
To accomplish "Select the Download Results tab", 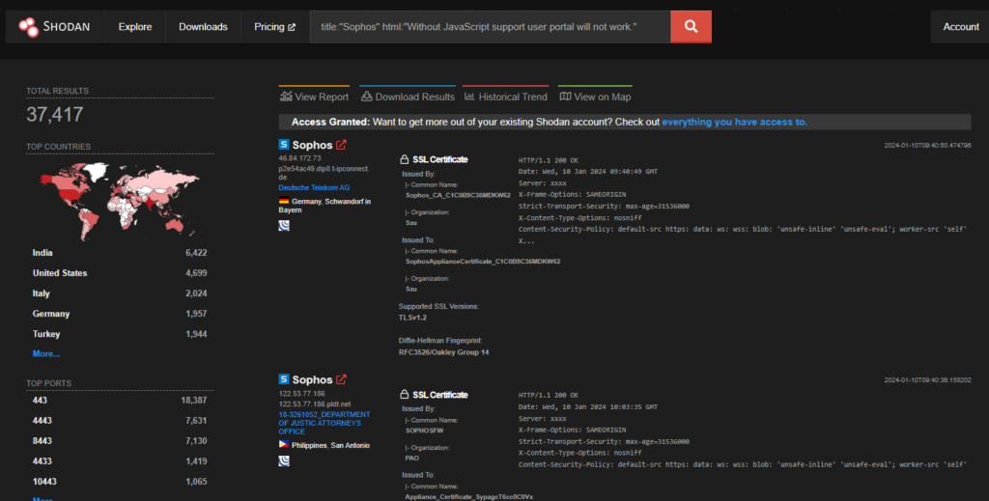I will [408, 96].
